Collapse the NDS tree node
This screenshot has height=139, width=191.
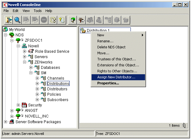[x=5, y=35]
